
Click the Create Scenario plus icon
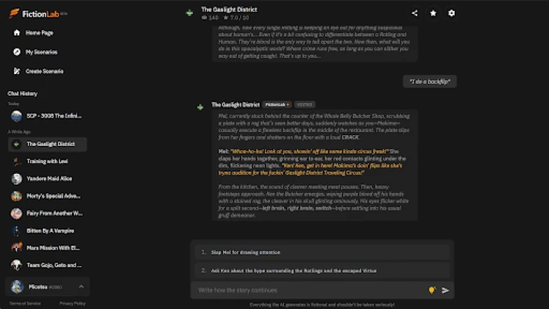[x=16, y=71]
